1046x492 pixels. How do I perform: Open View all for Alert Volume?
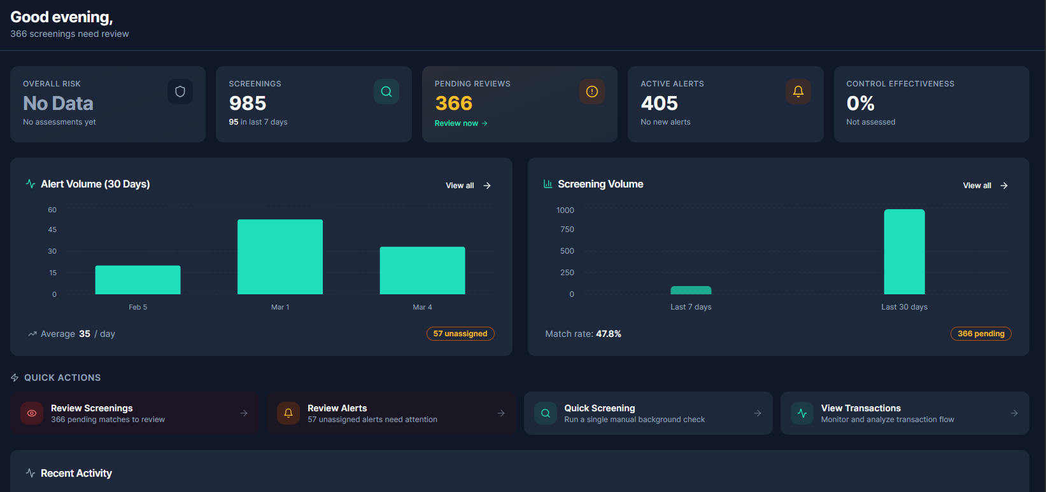point(468,186)
